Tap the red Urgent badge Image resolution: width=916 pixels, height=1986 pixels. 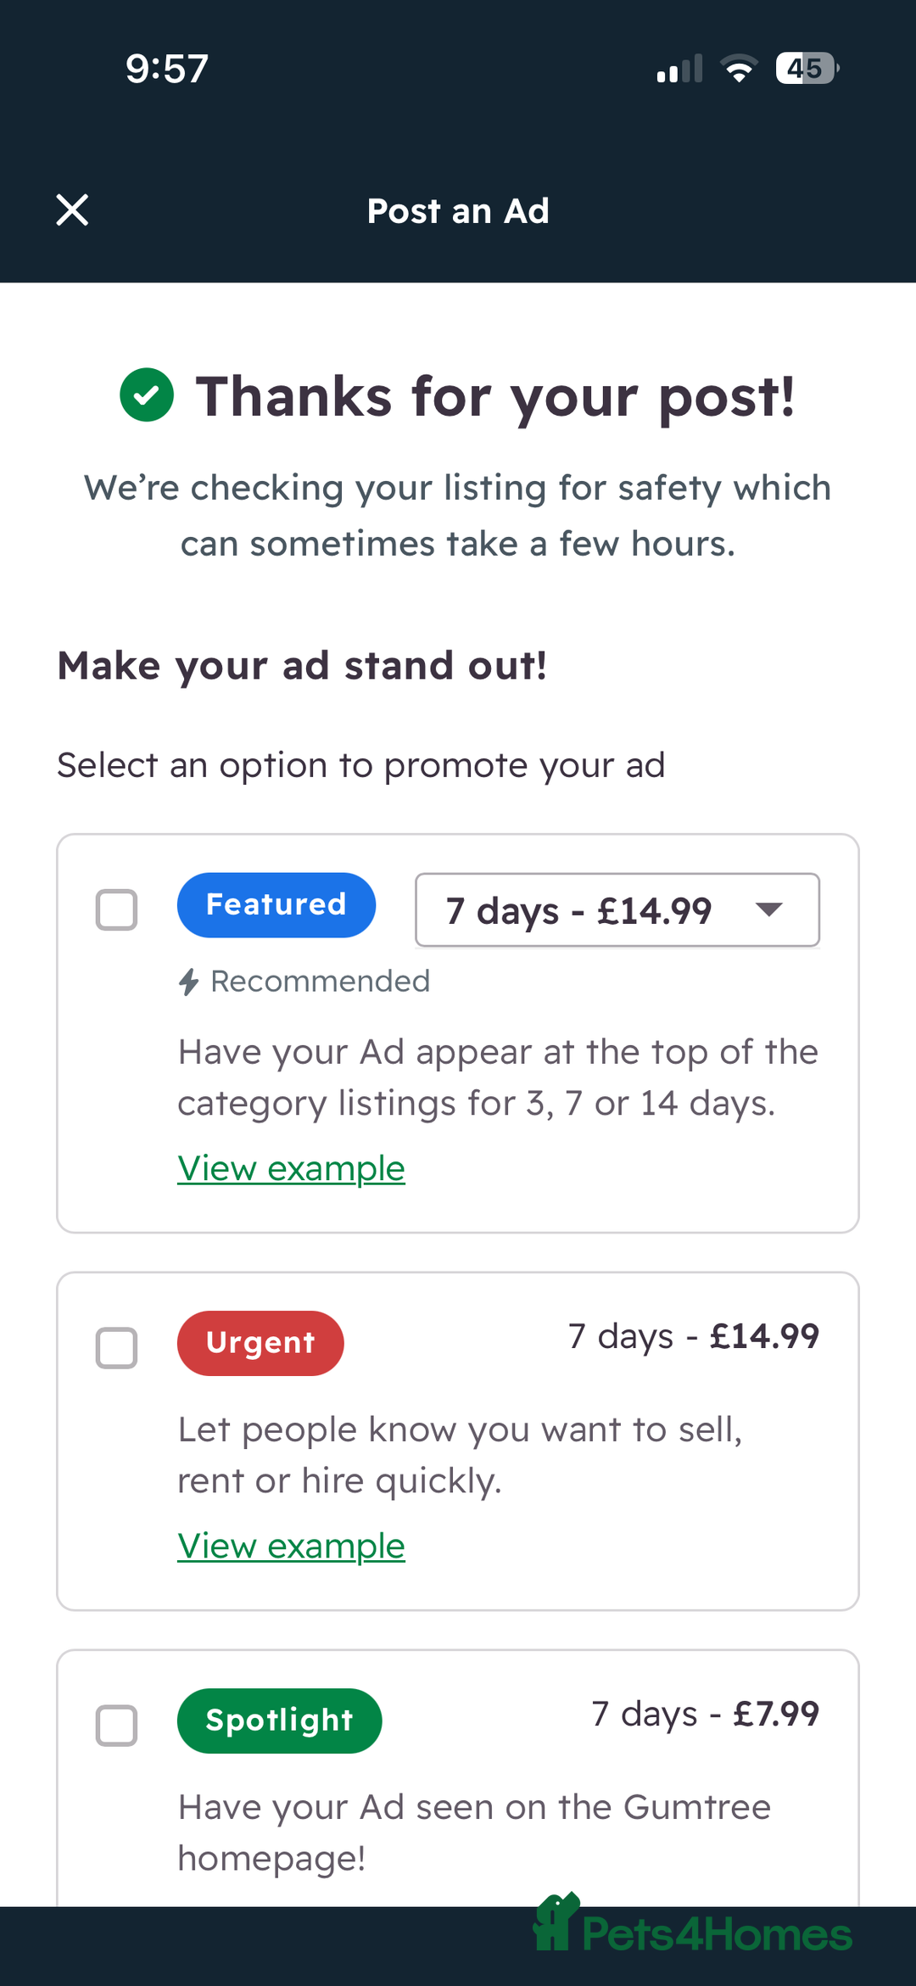[x=260, y=1343]
